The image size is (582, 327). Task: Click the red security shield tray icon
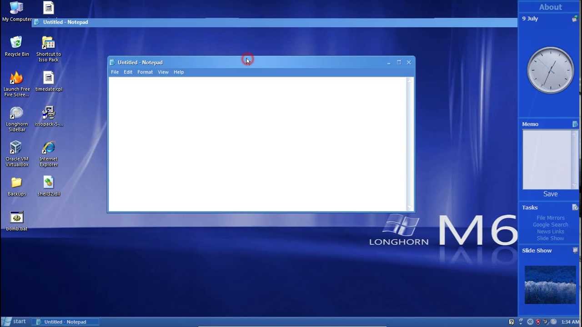click(538, 322)
